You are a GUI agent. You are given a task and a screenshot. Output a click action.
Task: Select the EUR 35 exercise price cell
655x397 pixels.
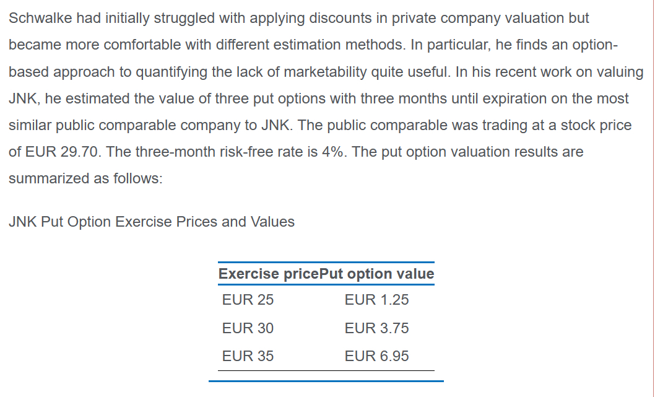[248, 356]
